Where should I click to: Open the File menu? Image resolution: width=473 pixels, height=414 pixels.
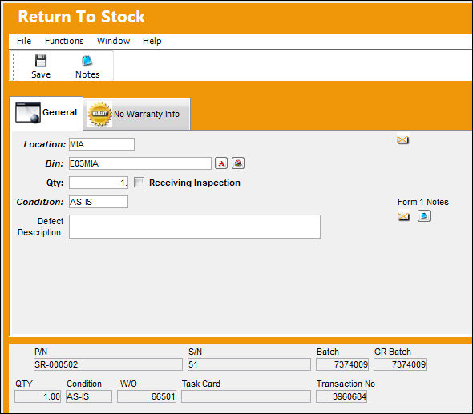(24, 41)
